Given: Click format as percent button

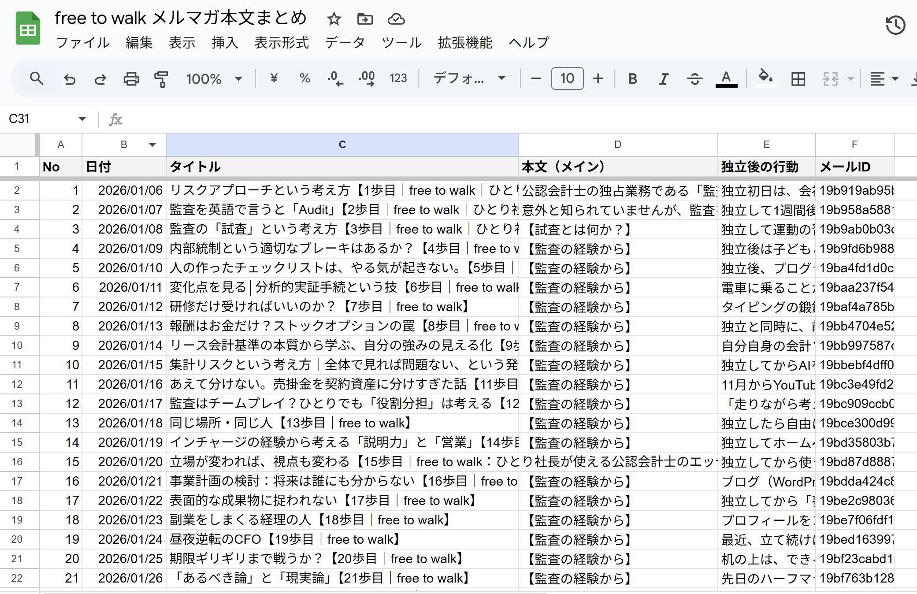Looking at the screenshot, I should (304, 79).
